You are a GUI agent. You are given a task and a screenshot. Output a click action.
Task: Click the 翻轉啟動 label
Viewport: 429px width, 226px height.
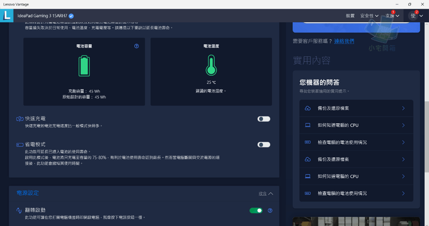point(35,210)
